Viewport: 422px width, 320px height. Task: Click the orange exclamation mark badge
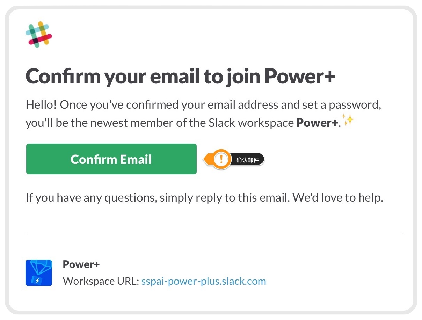(x=221, y=159)
